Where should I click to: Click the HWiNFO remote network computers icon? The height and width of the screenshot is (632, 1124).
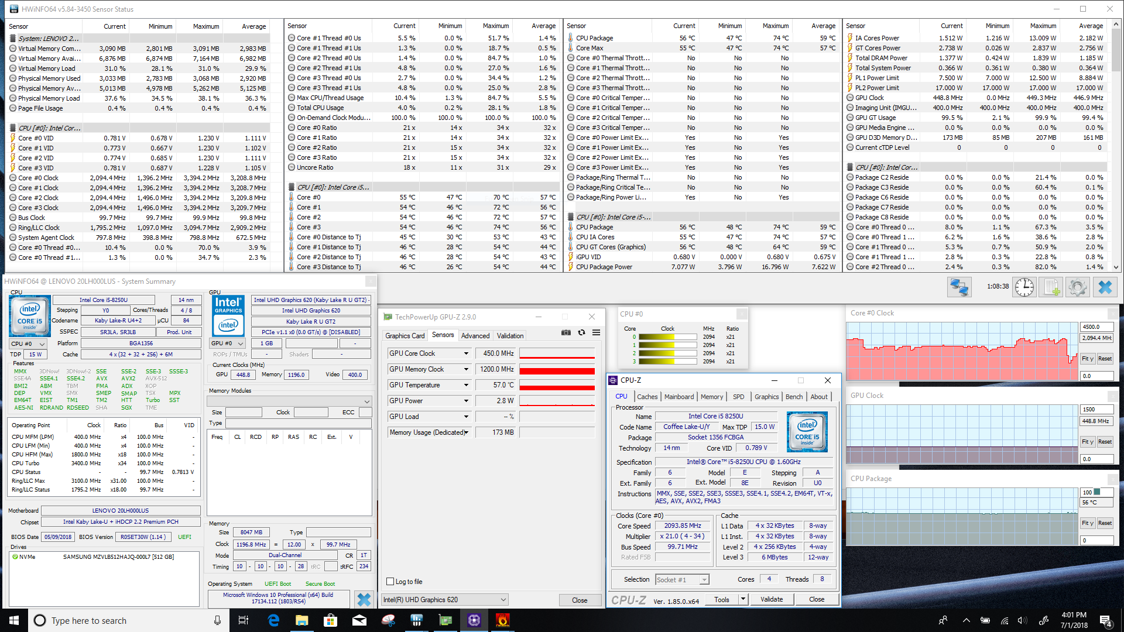[x=959, y=287]
